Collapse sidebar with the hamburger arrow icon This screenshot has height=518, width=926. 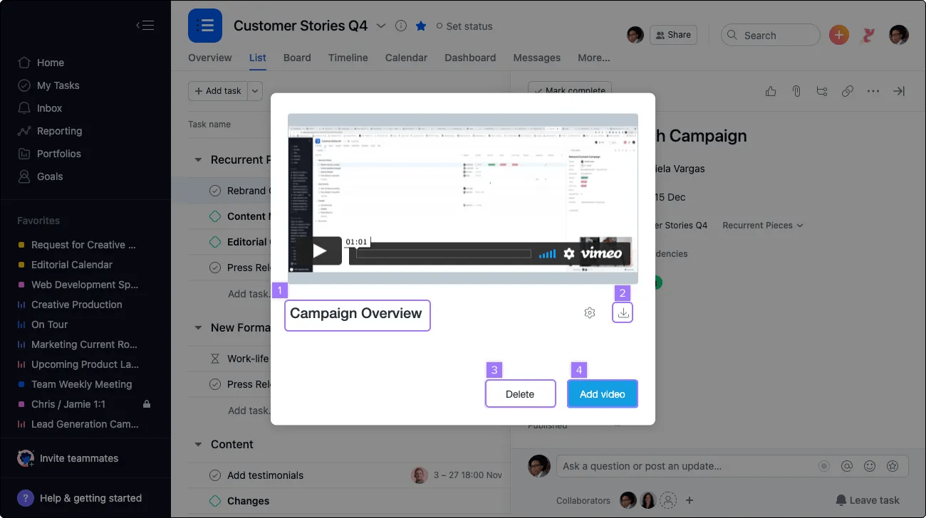click(x=145, y=26)
